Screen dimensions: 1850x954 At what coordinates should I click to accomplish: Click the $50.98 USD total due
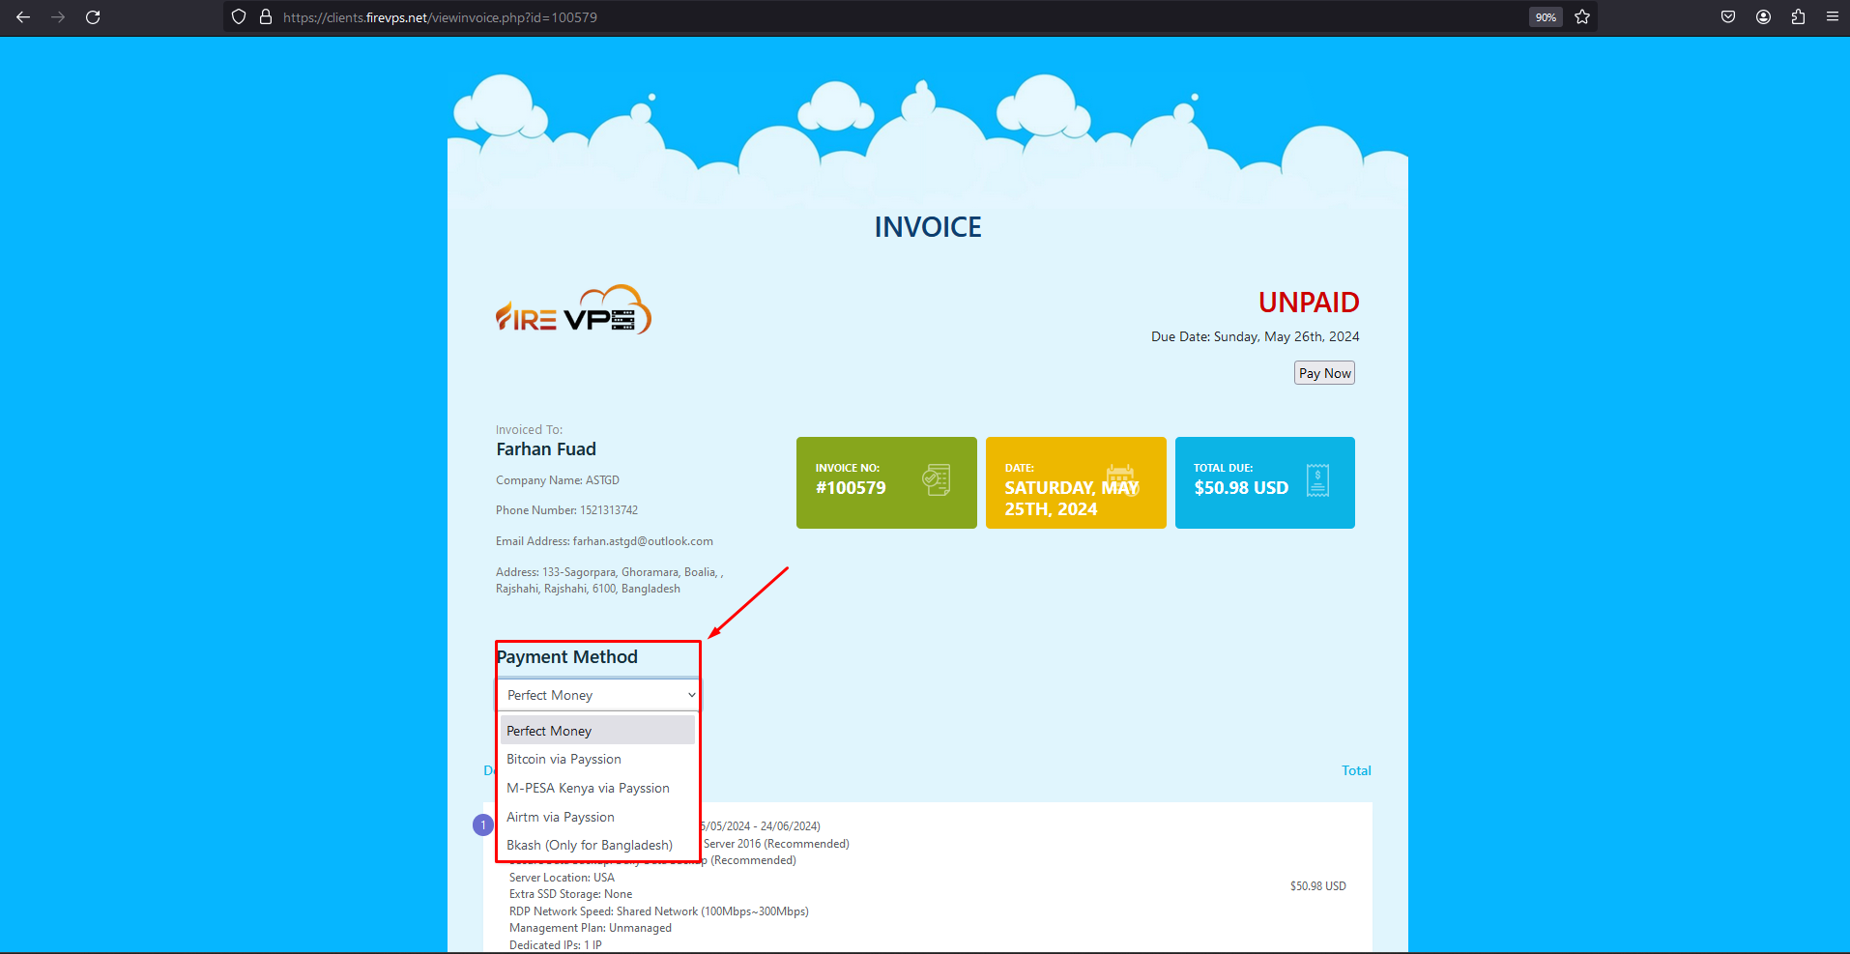click(x=1241, y=488)
